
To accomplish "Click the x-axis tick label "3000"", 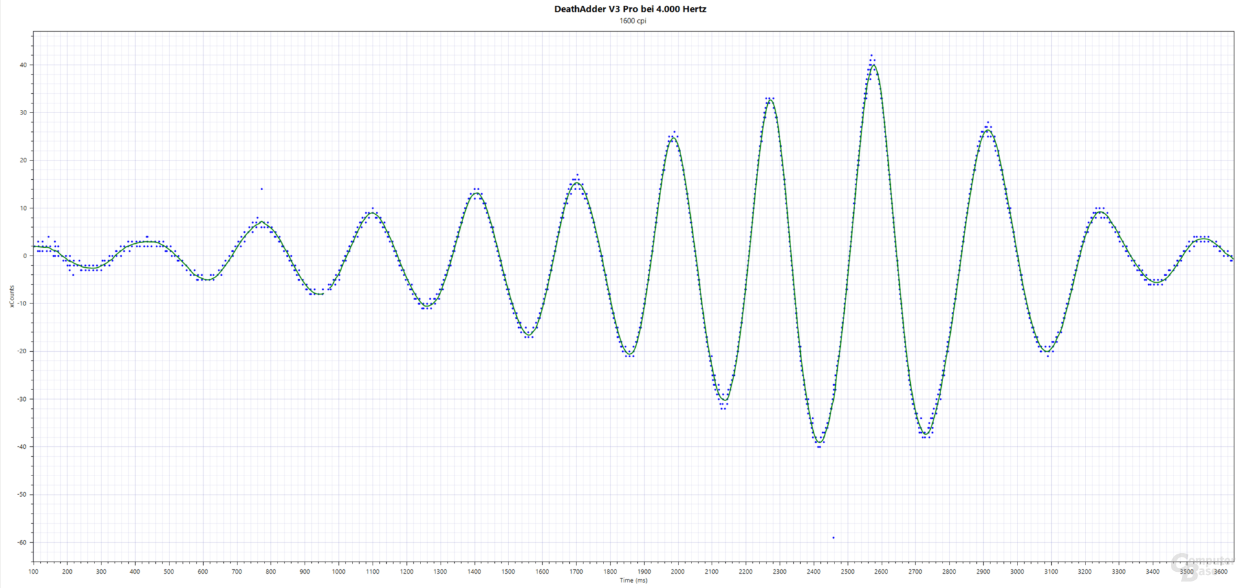I will [1018, 572].
